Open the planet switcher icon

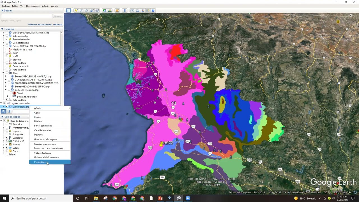(117, 11)
